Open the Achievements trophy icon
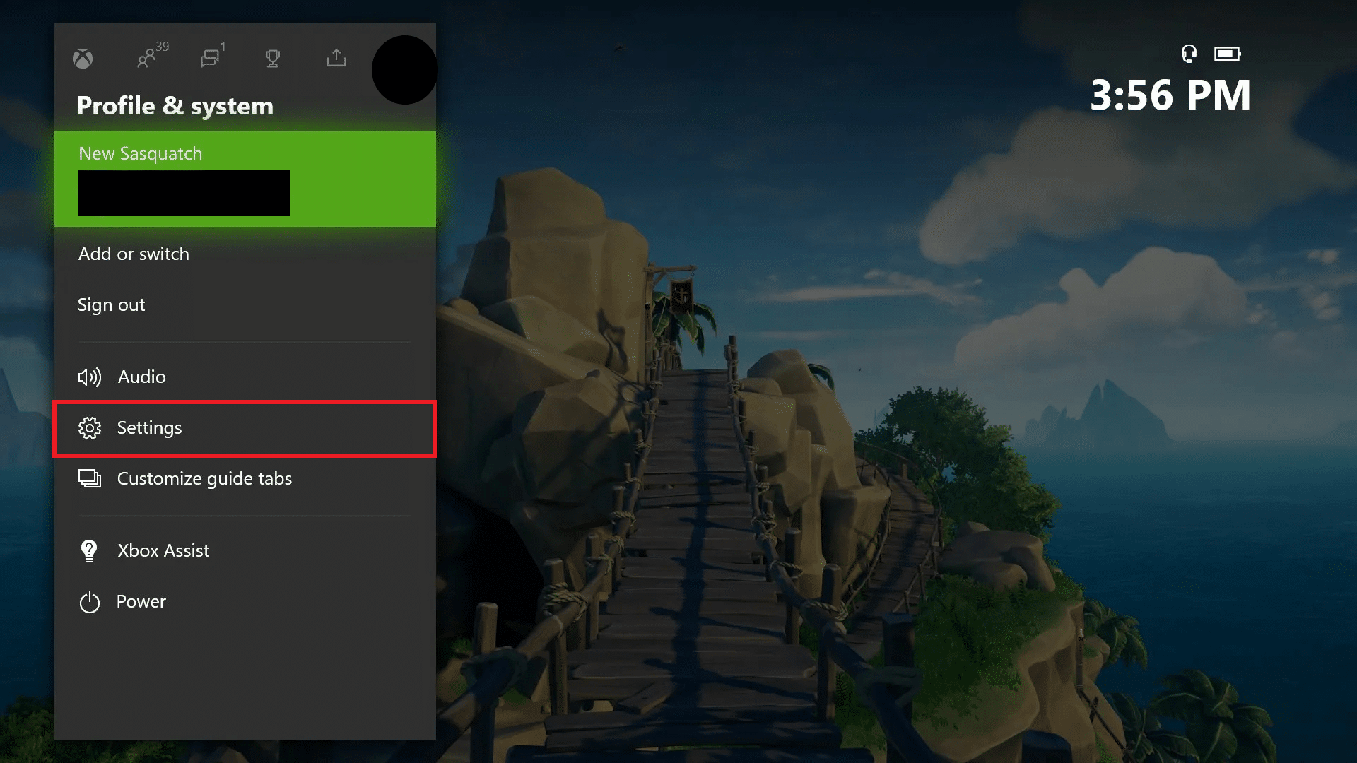Image resolution: width=1357 pixels, height=763 pixels. 273,58
